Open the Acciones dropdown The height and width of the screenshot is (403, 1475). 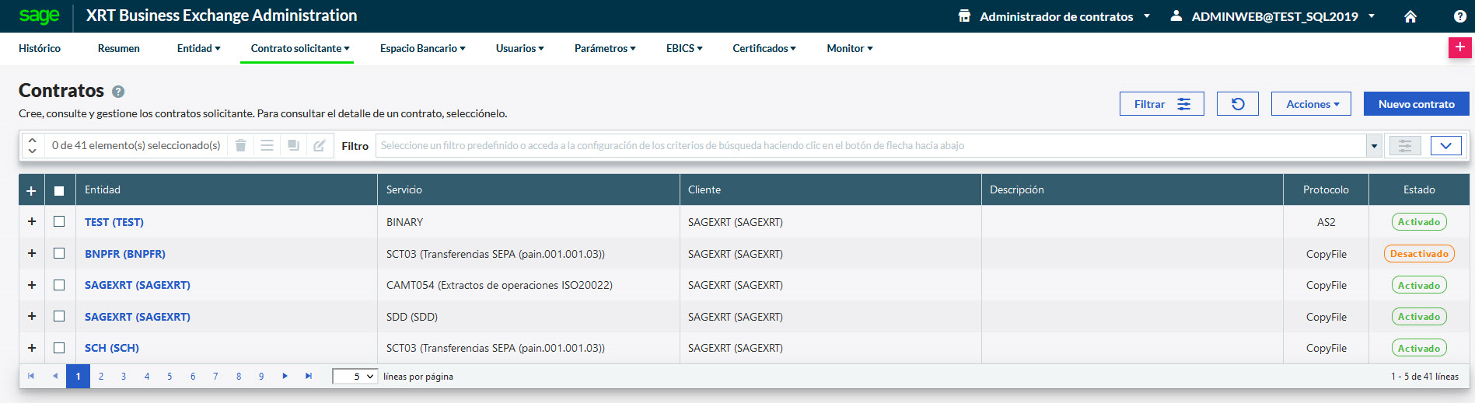(x=1311, y=104)
